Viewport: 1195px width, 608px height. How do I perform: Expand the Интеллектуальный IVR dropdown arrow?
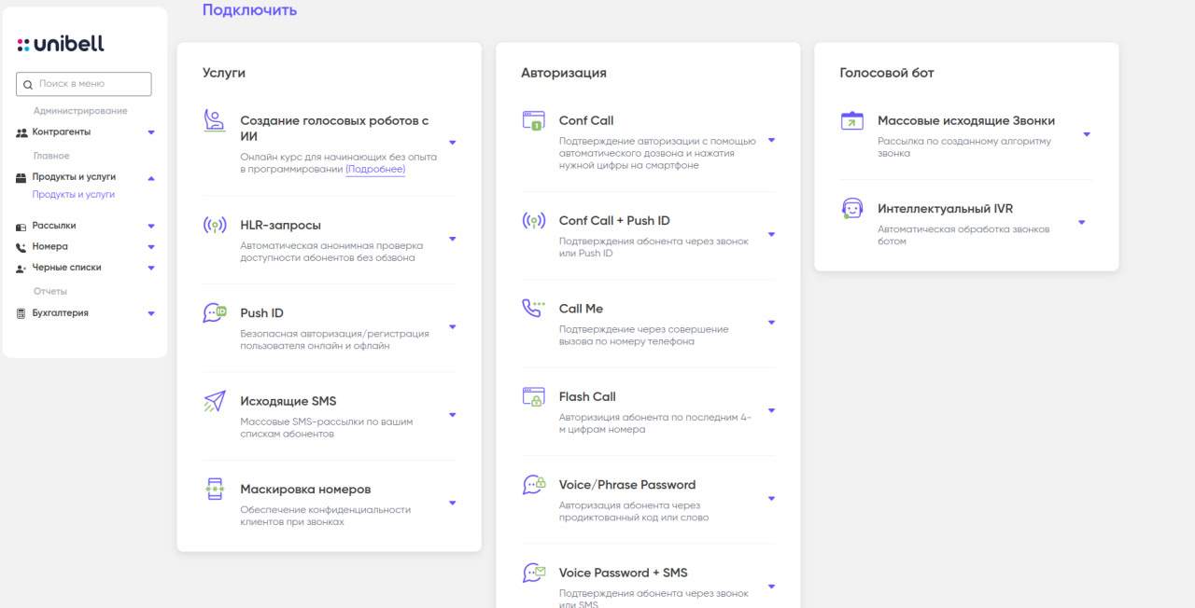tap(1082, 222)
